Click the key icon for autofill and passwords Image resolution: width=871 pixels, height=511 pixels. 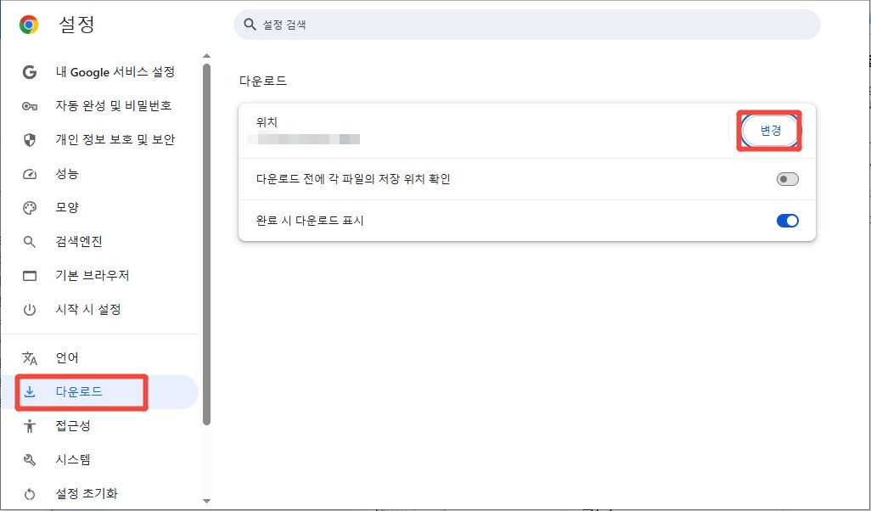point(30,106)
